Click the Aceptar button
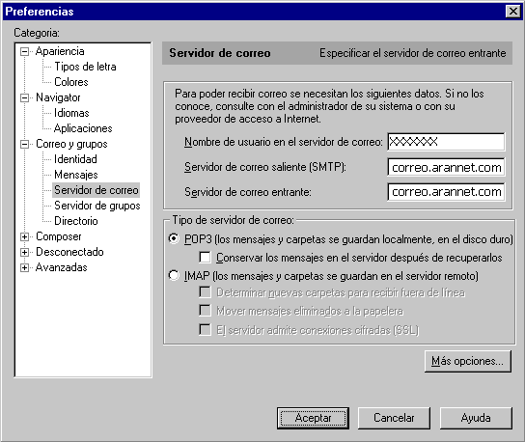Viewport: 525px width, 442px height. [313, 418]
